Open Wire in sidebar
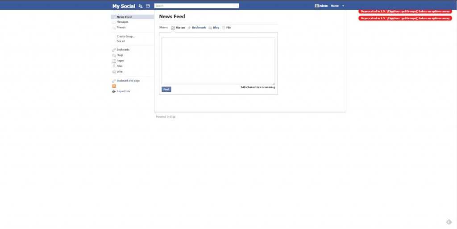The height and width of the screenshot is (229, 457). 120,72
